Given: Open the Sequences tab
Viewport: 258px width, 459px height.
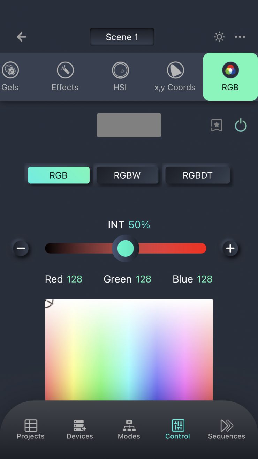Looking at the screenshot, I should tap(227, 430).
